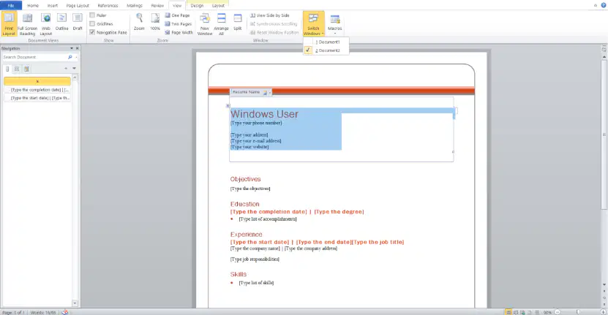Browse headings tab in Navigation pane
This screenshot has width=608, height=315.
pos(7,69)
